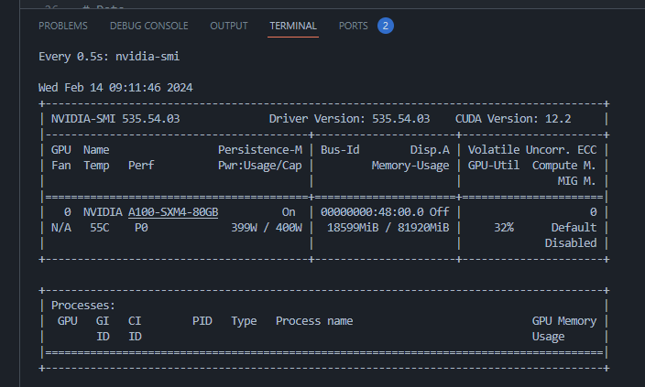Open the DEBUG CONSOLE tab
Viewport: 645px width, 387px height.
(148, 26)
